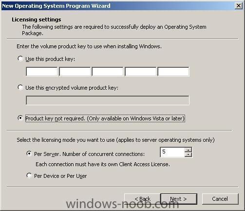Click the fifth product key segment field

(x=173, y=72)
